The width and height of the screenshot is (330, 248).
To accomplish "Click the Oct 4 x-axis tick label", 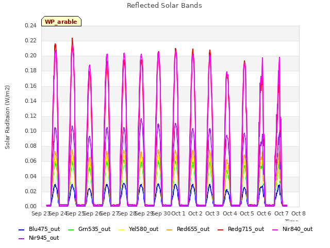I will (230, 213).
